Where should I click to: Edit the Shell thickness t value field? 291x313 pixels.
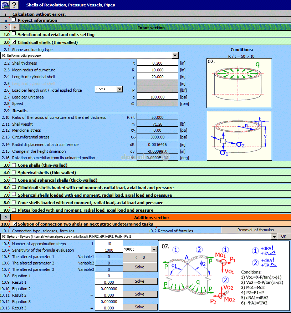[x=157, y=63]
